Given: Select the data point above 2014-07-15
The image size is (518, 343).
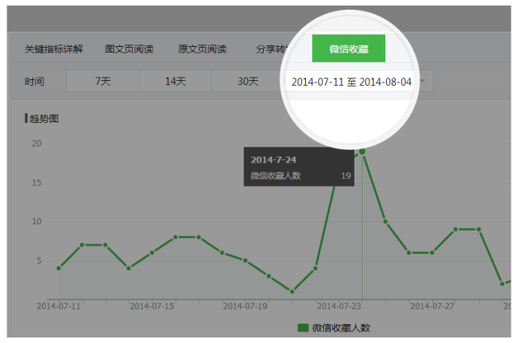Looking at the screenshot, I should (152, 252).
